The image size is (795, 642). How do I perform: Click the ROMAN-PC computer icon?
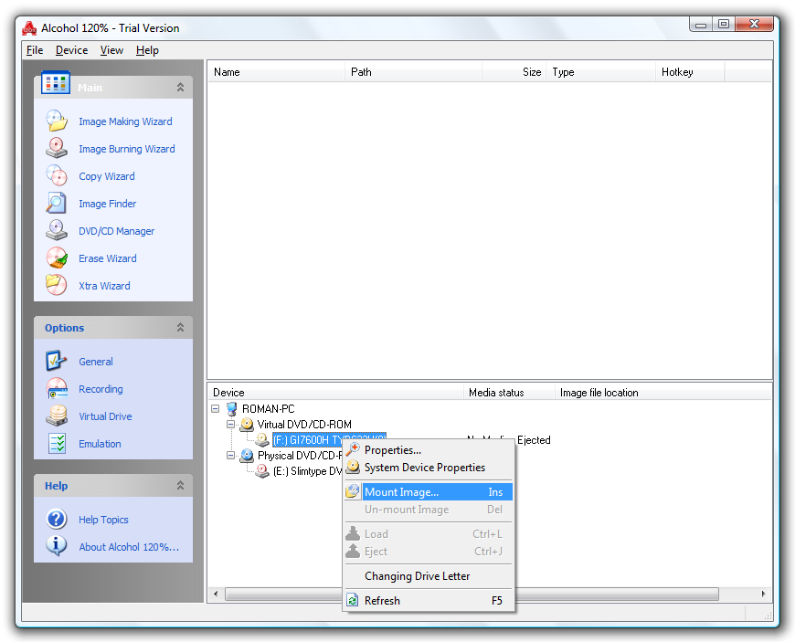click(x=232, y=408)
